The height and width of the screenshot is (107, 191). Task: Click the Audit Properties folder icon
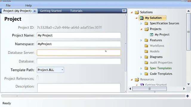point(146,62)
